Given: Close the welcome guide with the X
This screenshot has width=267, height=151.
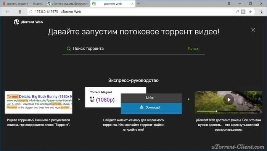Looking at the screenshot, I should click(253, 30).
